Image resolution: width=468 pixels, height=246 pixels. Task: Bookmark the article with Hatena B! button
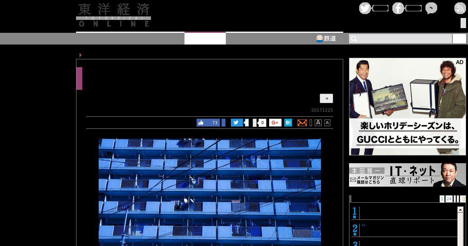pos(288,123)
